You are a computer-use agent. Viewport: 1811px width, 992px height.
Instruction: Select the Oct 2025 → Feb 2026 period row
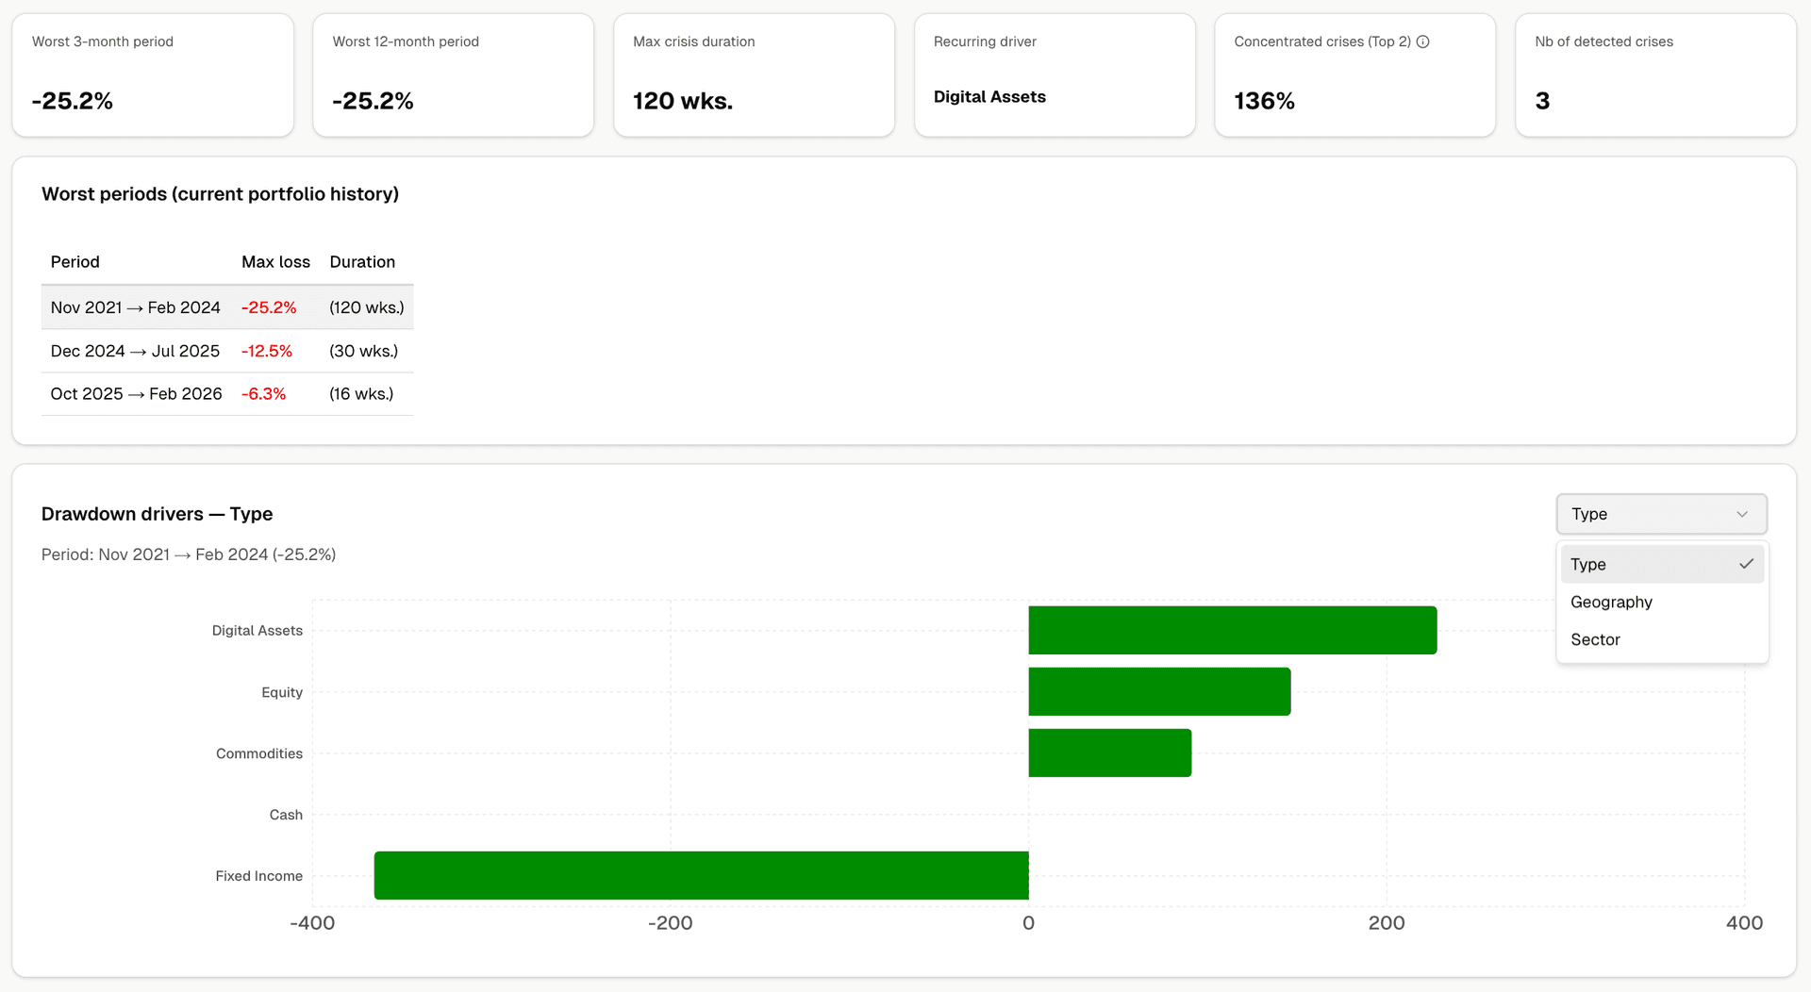pyautogui.click(x=226, y=394)
